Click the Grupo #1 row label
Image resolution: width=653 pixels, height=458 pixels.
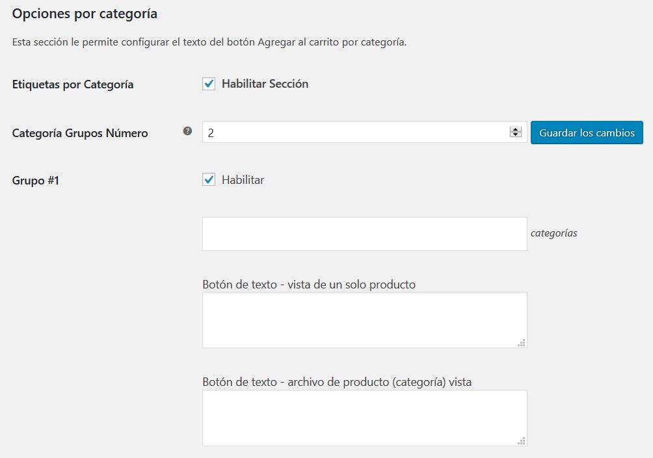(36, 181)
